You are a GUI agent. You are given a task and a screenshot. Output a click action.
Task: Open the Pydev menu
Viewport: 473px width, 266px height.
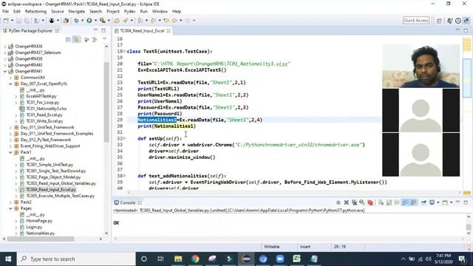tap(130, 12)
